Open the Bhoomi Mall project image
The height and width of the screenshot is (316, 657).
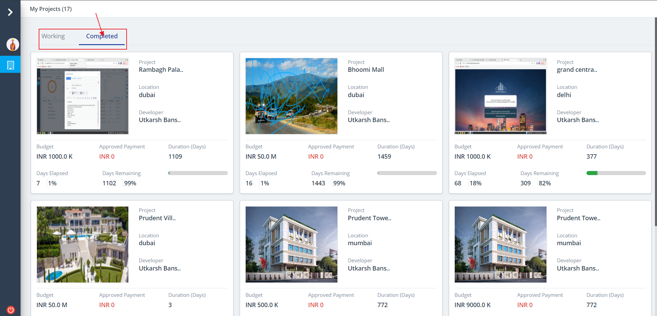coord(291,96)
